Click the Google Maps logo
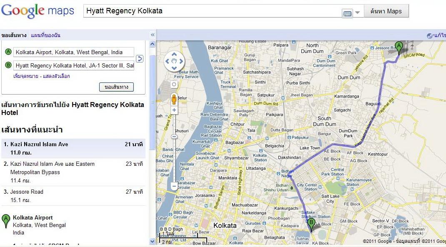Viewport: 446px width, 247px height. click(38, 11)
